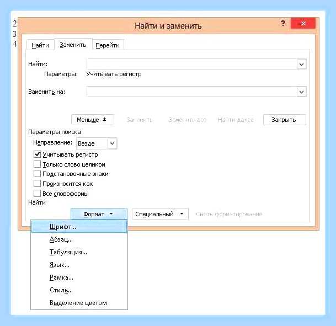Image resolution: width=336 pixels, height=326 pixels.
Task: Open Стиль... menu option
Action: [79, 290]
